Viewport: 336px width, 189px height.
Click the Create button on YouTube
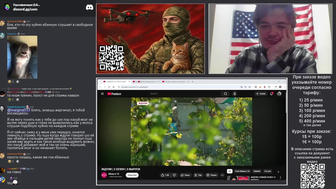(x=261, y=94)
